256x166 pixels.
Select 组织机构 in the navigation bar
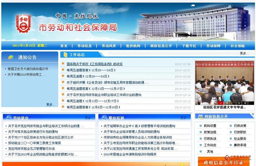point(133,46)
